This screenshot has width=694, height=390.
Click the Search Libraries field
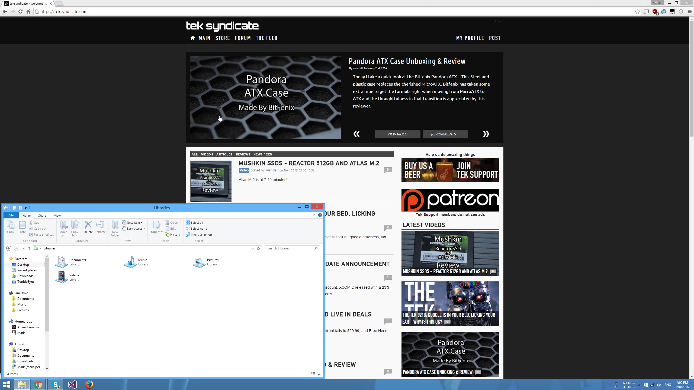pyautogui.click(x=292, y=248)
